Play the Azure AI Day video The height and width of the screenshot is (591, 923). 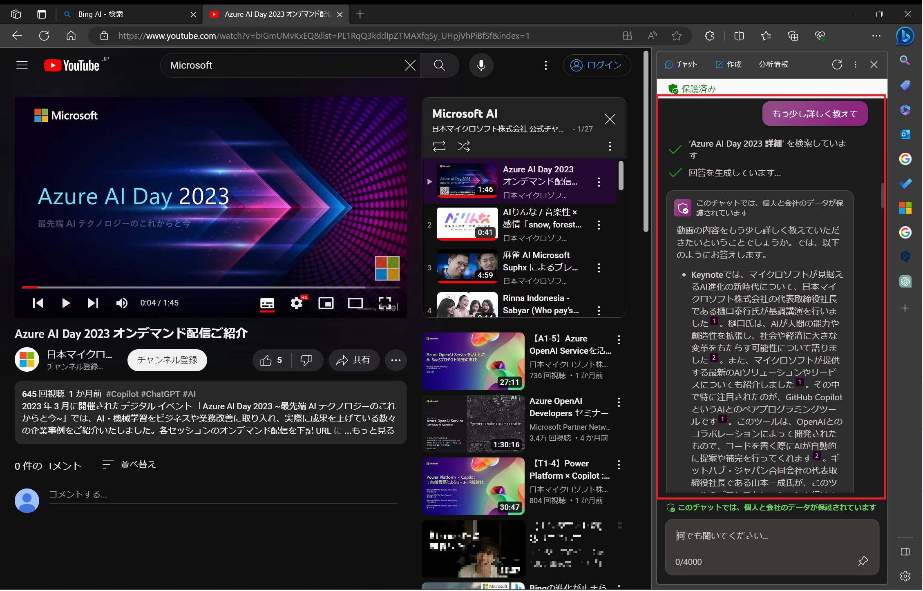(x=66, y=303)
